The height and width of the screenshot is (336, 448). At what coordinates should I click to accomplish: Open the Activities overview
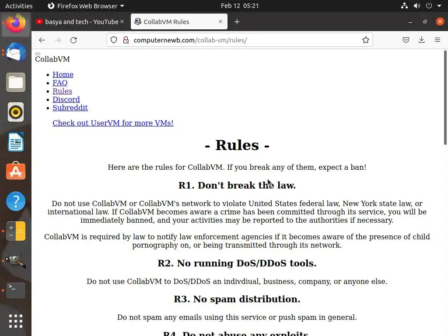point(19,6)
